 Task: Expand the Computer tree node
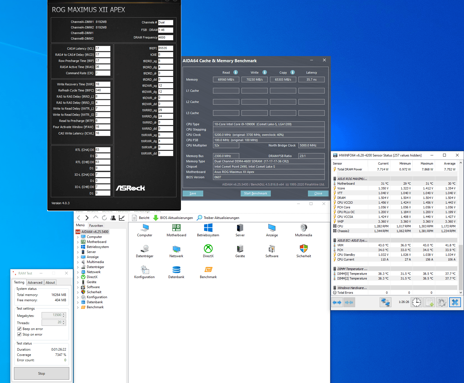(78, 237)
